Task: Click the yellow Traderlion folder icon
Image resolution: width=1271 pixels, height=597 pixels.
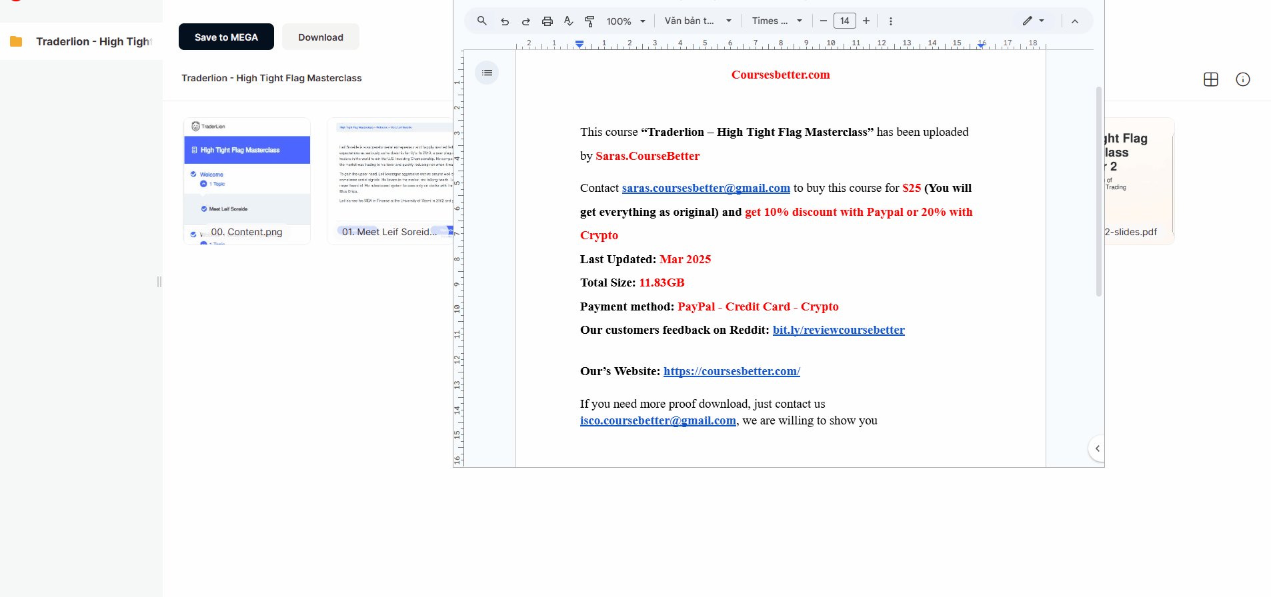Action: click(x=16, y=41)
